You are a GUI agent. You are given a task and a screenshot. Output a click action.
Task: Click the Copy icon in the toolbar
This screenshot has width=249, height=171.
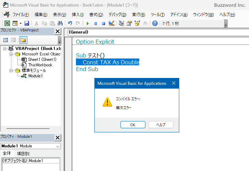click(x=44, y=23)
